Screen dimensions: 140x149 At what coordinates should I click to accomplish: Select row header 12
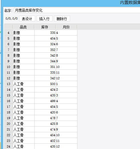tap(9, 78)
